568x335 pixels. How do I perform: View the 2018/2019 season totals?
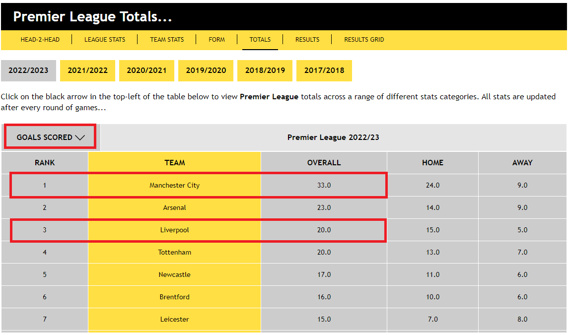click(x=265, y=70)
